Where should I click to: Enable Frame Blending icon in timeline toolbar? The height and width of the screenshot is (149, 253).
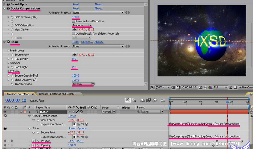coord(148,100)
